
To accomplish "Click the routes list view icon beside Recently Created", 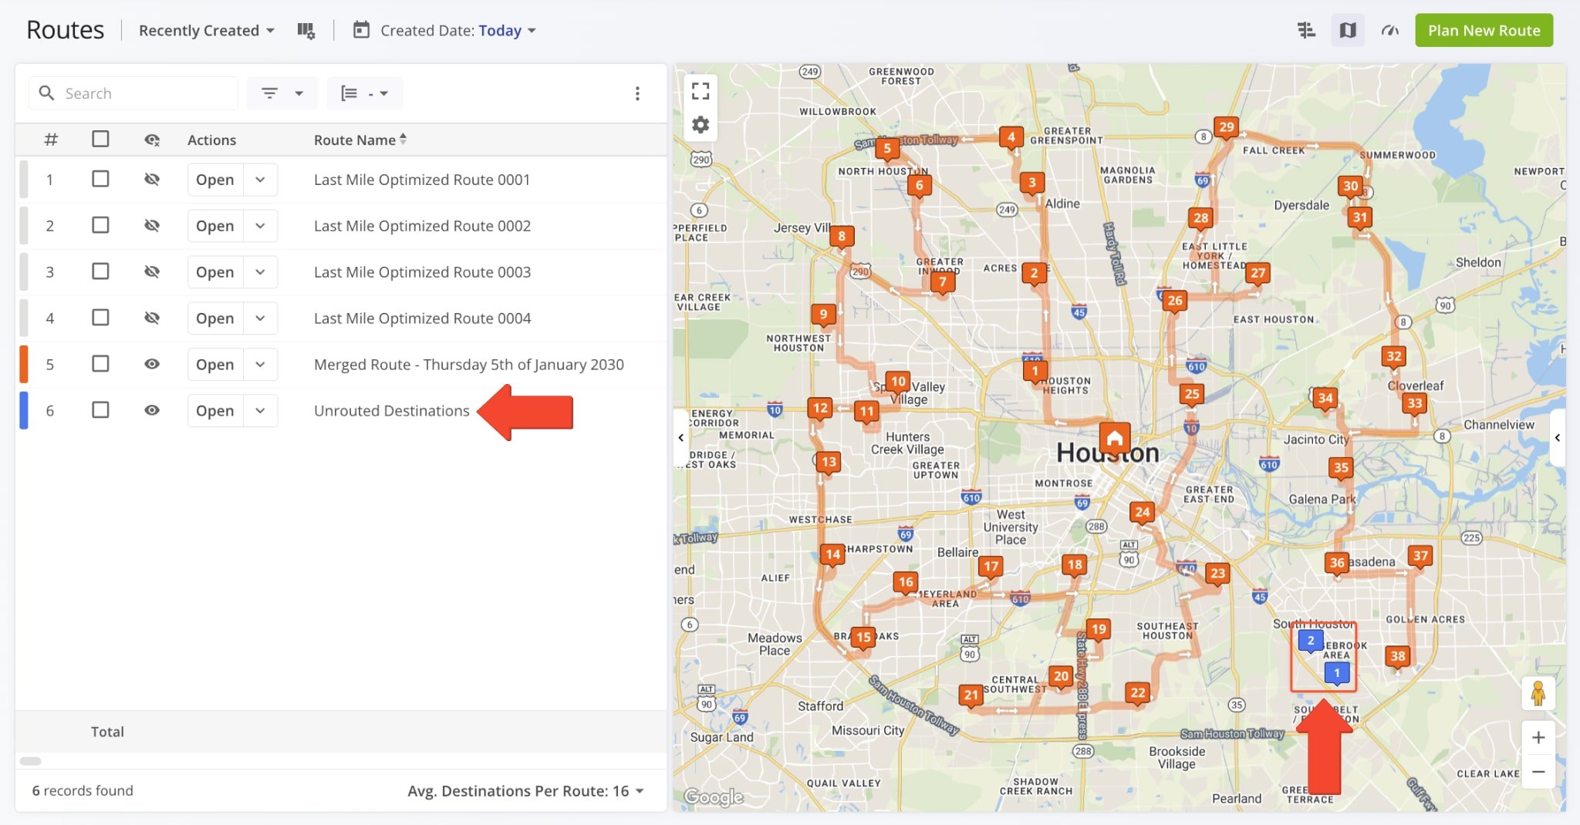I will 306,30.
